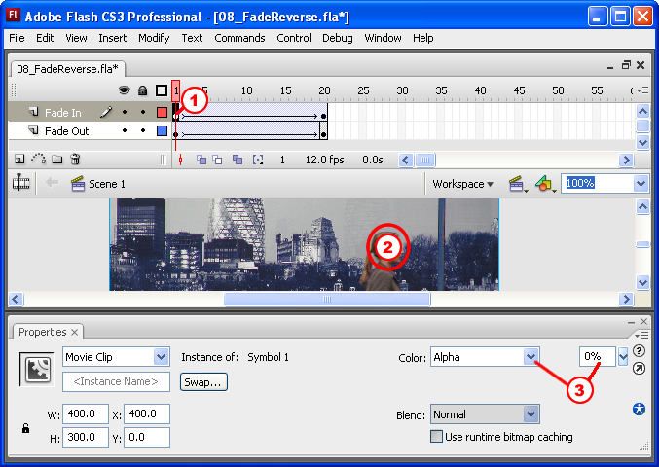The width and height of the screenshot is (659, 467).
Task: Toggle lock dot on Fade In layer
Action: [143, 113]
